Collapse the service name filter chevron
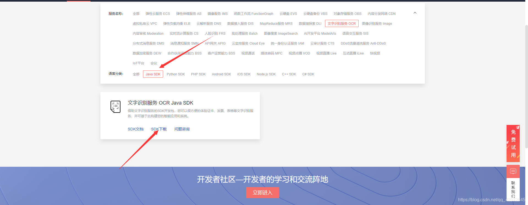The width and height of the screenshot is (528, 205). pos(415,13)
